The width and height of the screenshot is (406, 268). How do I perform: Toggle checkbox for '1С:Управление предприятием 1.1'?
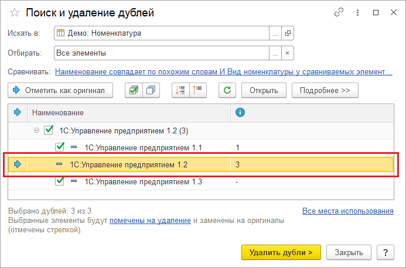(x=60, y=147)
